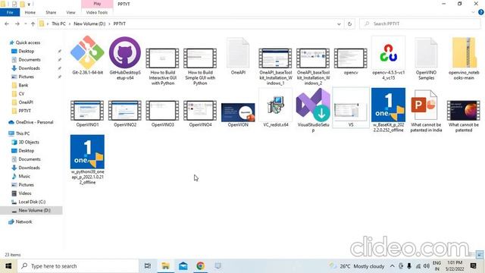This screenshot has height=273, width=485.
Task: Show hidden system tray icons
Action: tap(393, 266)
